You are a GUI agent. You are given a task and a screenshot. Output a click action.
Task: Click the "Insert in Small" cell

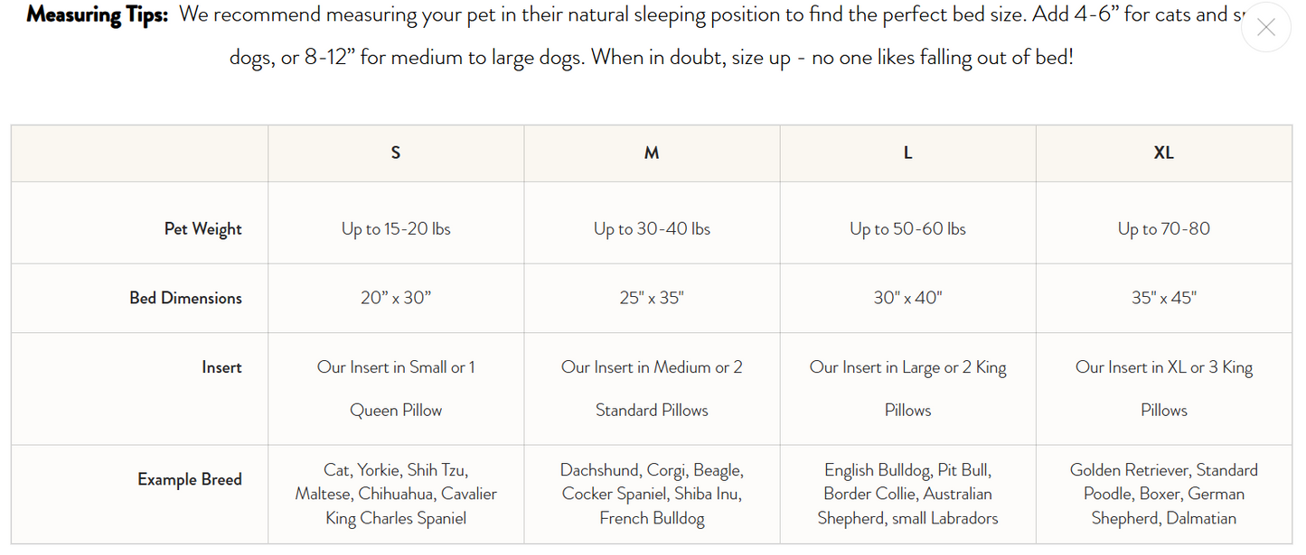coord(396,388)
